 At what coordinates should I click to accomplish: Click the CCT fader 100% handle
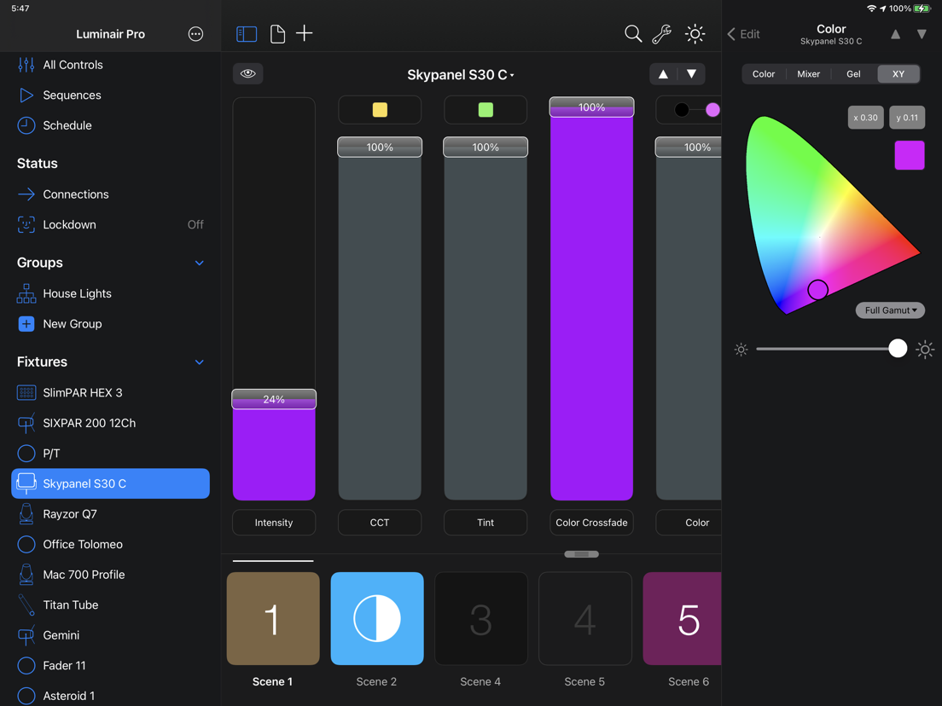[380, 147]
